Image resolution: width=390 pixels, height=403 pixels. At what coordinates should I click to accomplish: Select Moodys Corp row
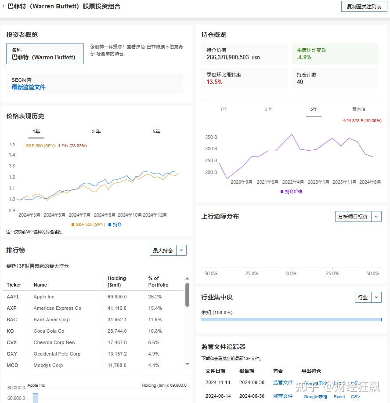coord(94,365)
